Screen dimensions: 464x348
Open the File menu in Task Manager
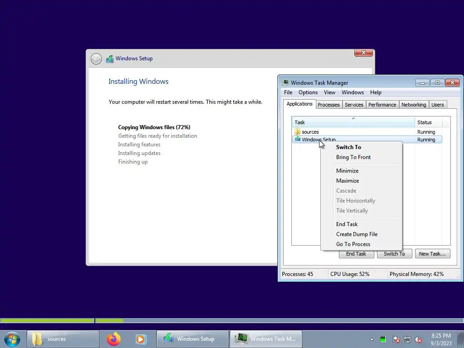[288, 92]
